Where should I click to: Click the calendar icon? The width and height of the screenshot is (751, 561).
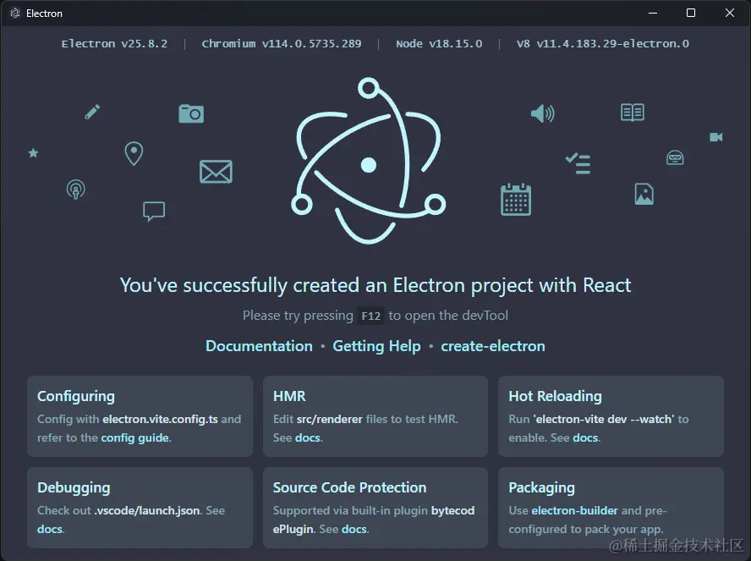tap(516, 200)
